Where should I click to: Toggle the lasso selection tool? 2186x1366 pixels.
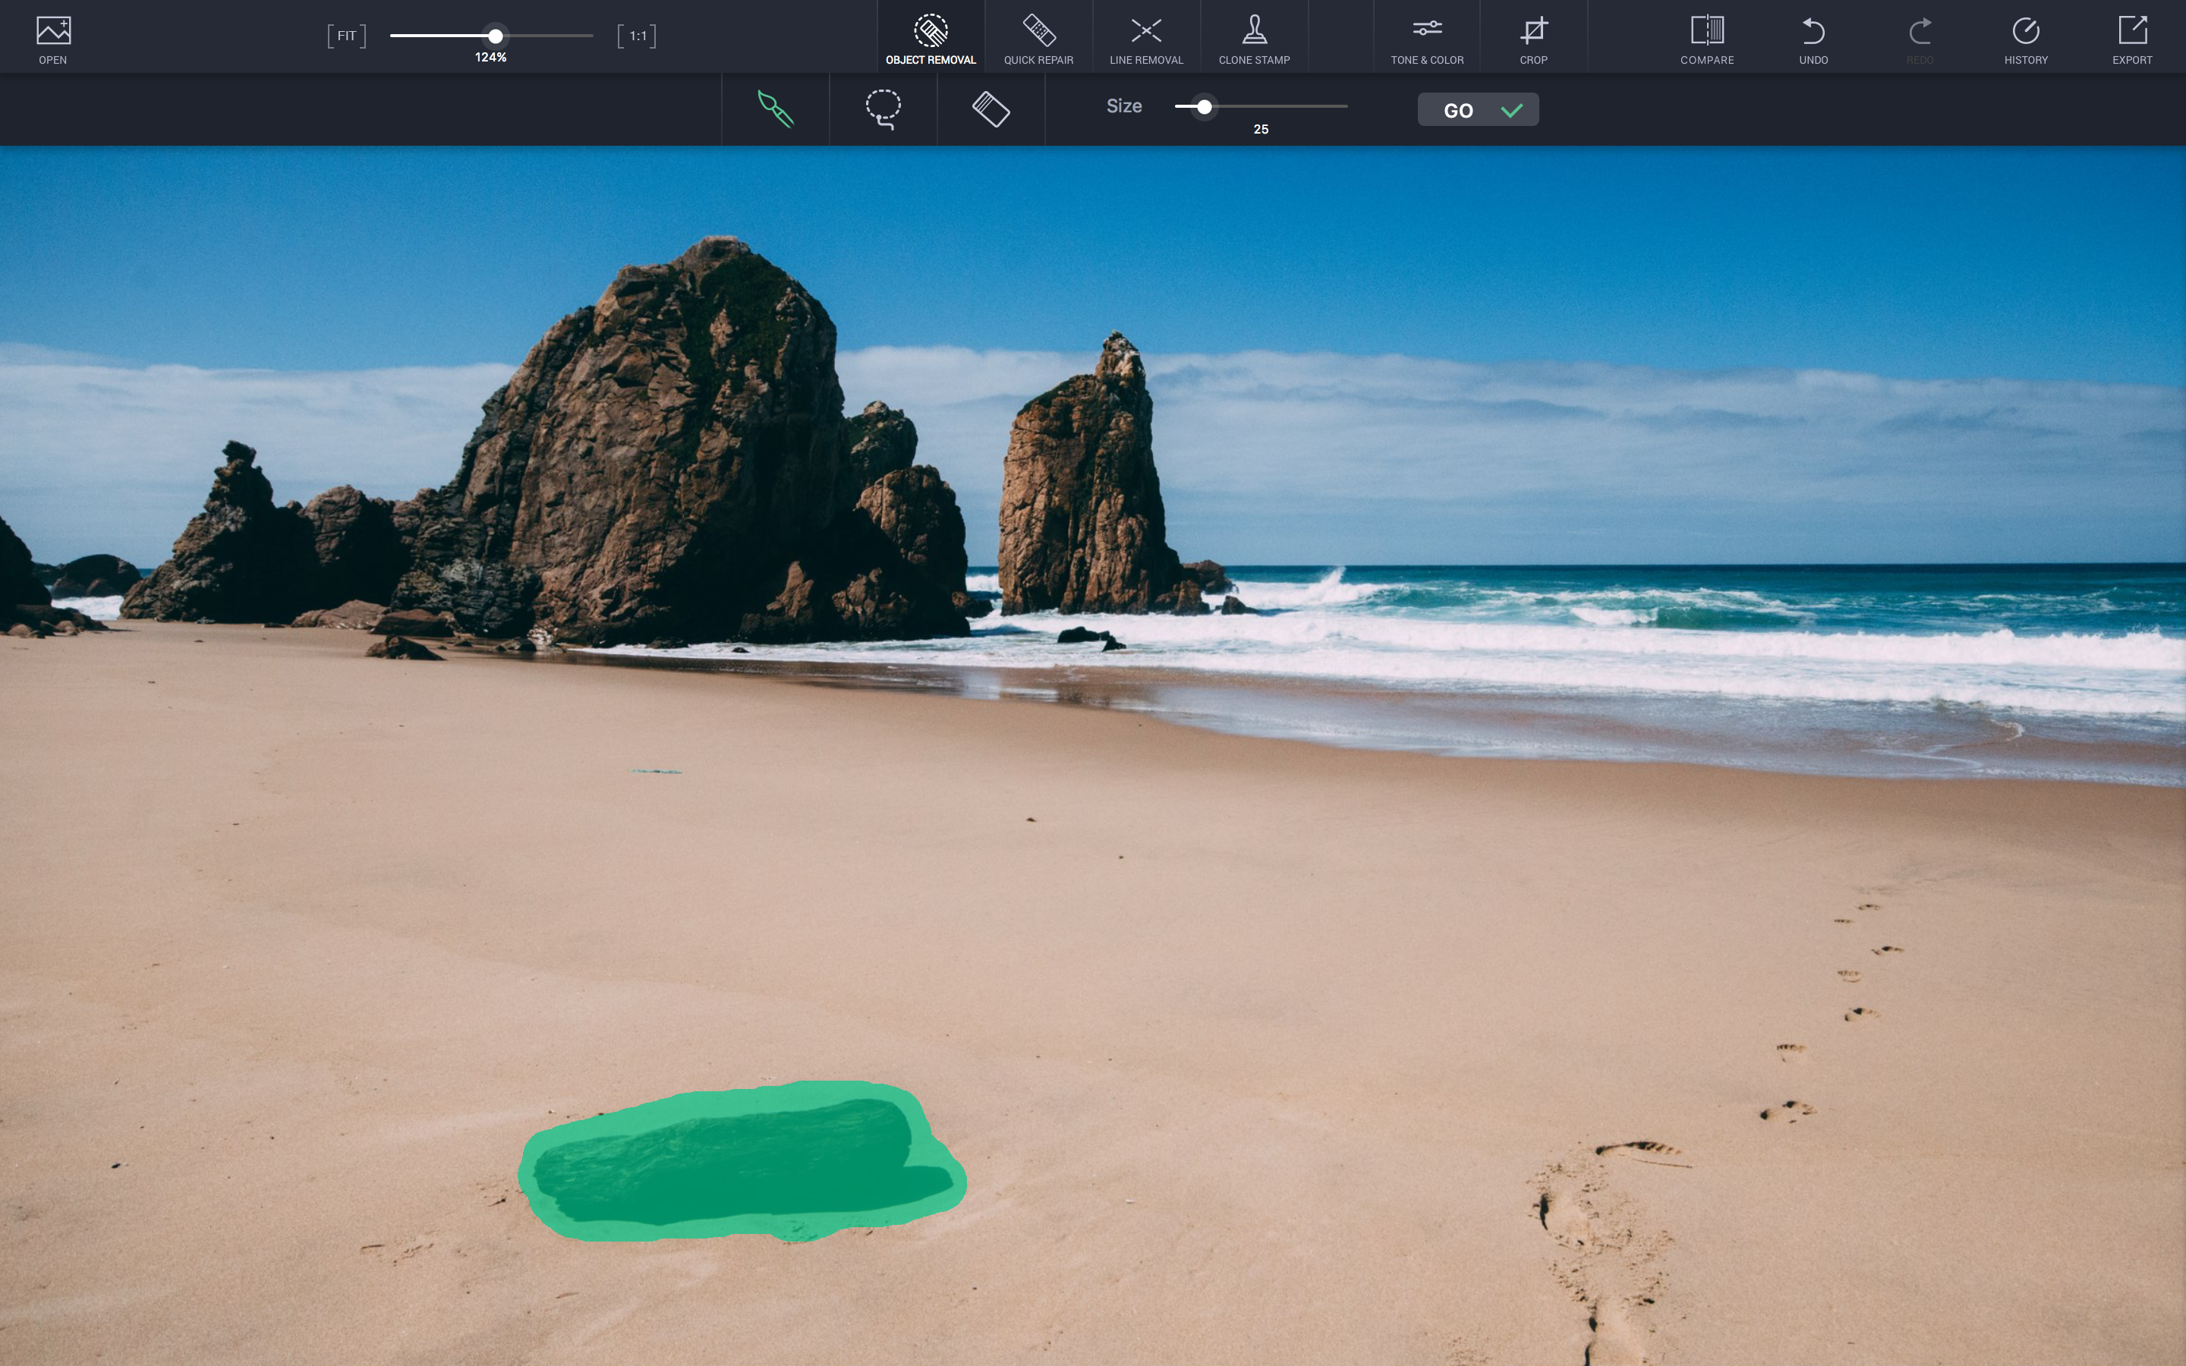[x=881, y=109]
